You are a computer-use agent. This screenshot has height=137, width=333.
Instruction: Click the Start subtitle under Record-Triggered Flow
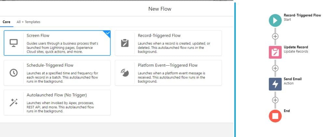click(x=287, y=19)
